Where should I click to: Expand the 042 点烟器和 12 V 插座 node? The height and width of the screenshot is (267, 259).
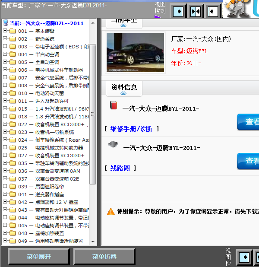pos(5,201)
